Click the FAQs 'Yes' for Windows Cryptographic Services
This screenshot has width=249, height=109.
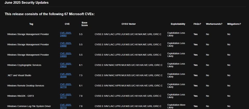coord(196,65)
